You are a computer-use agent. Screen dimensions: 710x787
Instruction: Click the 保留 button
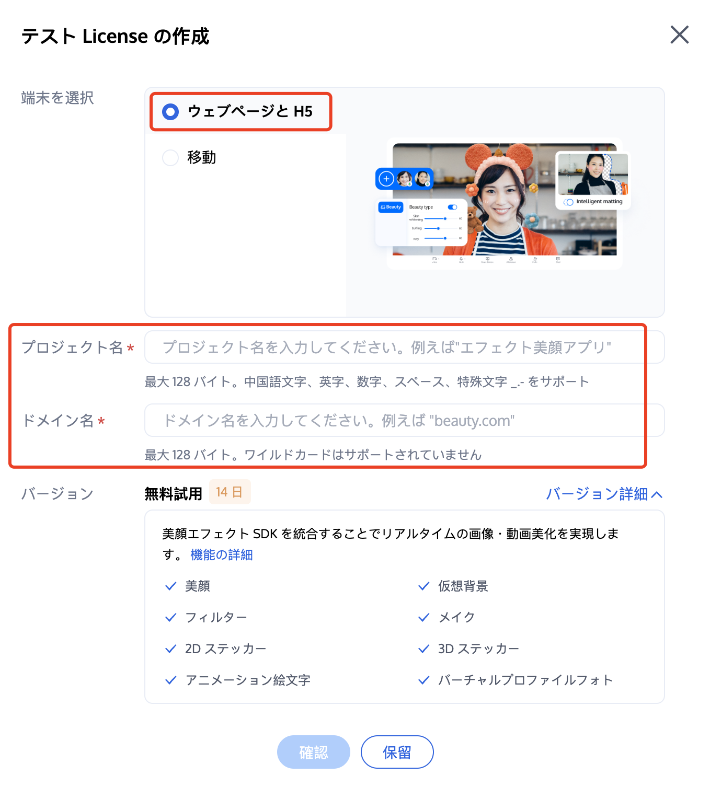pos(397,752)
